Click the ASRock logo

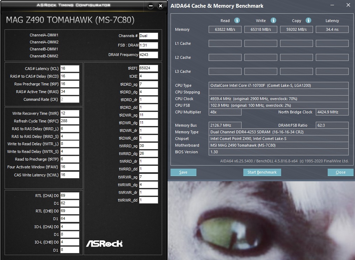point(104,244)
